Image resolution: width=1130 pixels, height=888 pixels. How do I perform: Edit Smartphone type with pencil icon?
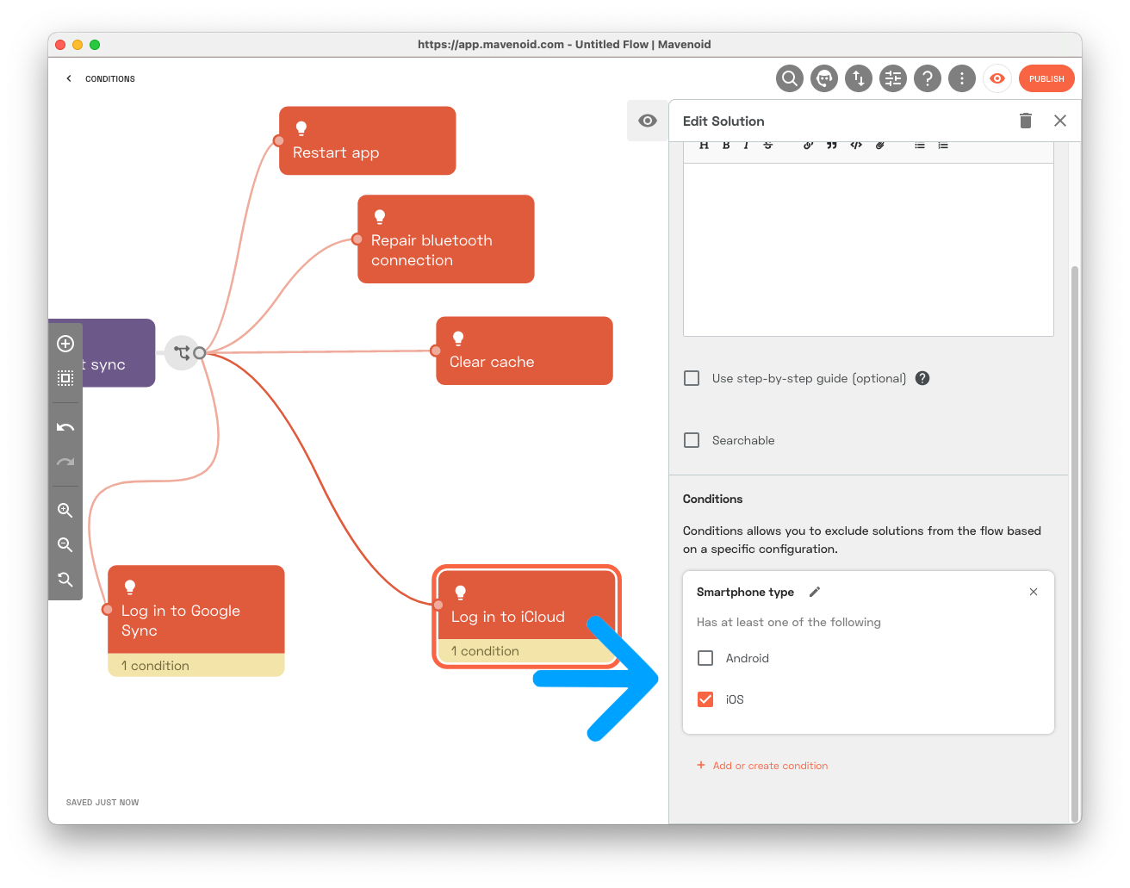(x=815, y=592)
